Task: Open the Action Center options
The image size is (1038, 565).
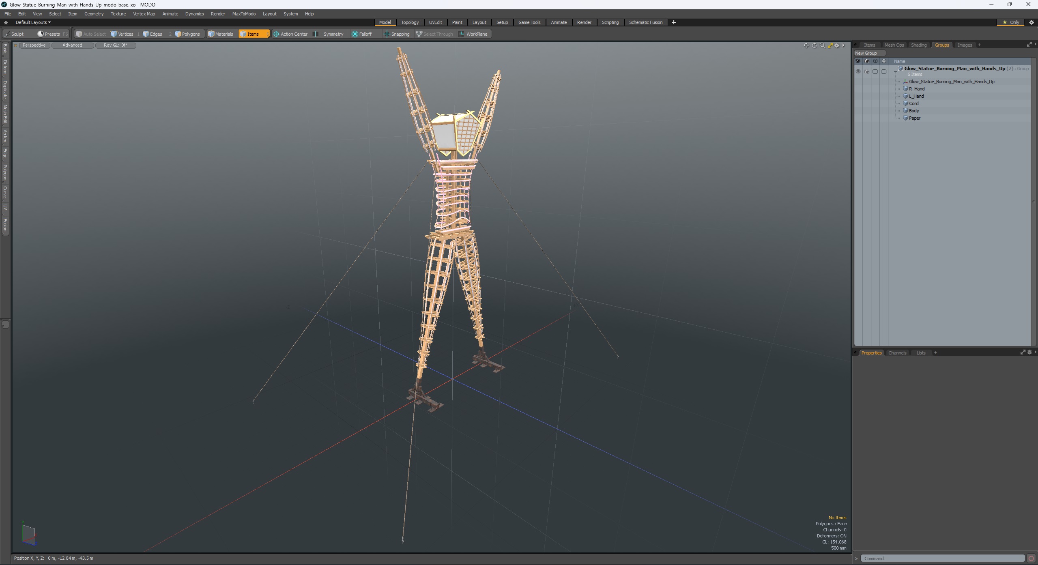Action: (x=290, y=34)
